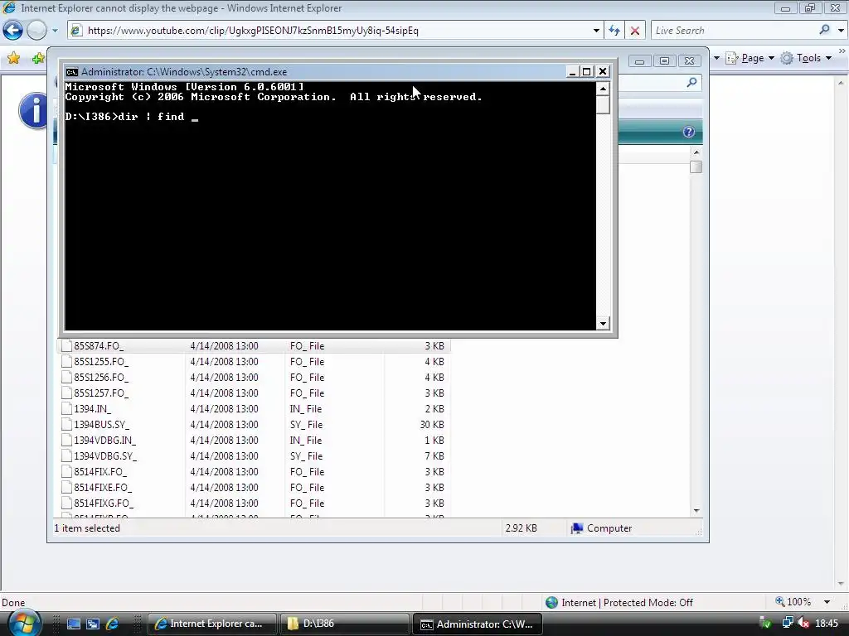
Task: Switch to Administrator cmd taskbar button
Action: coord(477,624)
